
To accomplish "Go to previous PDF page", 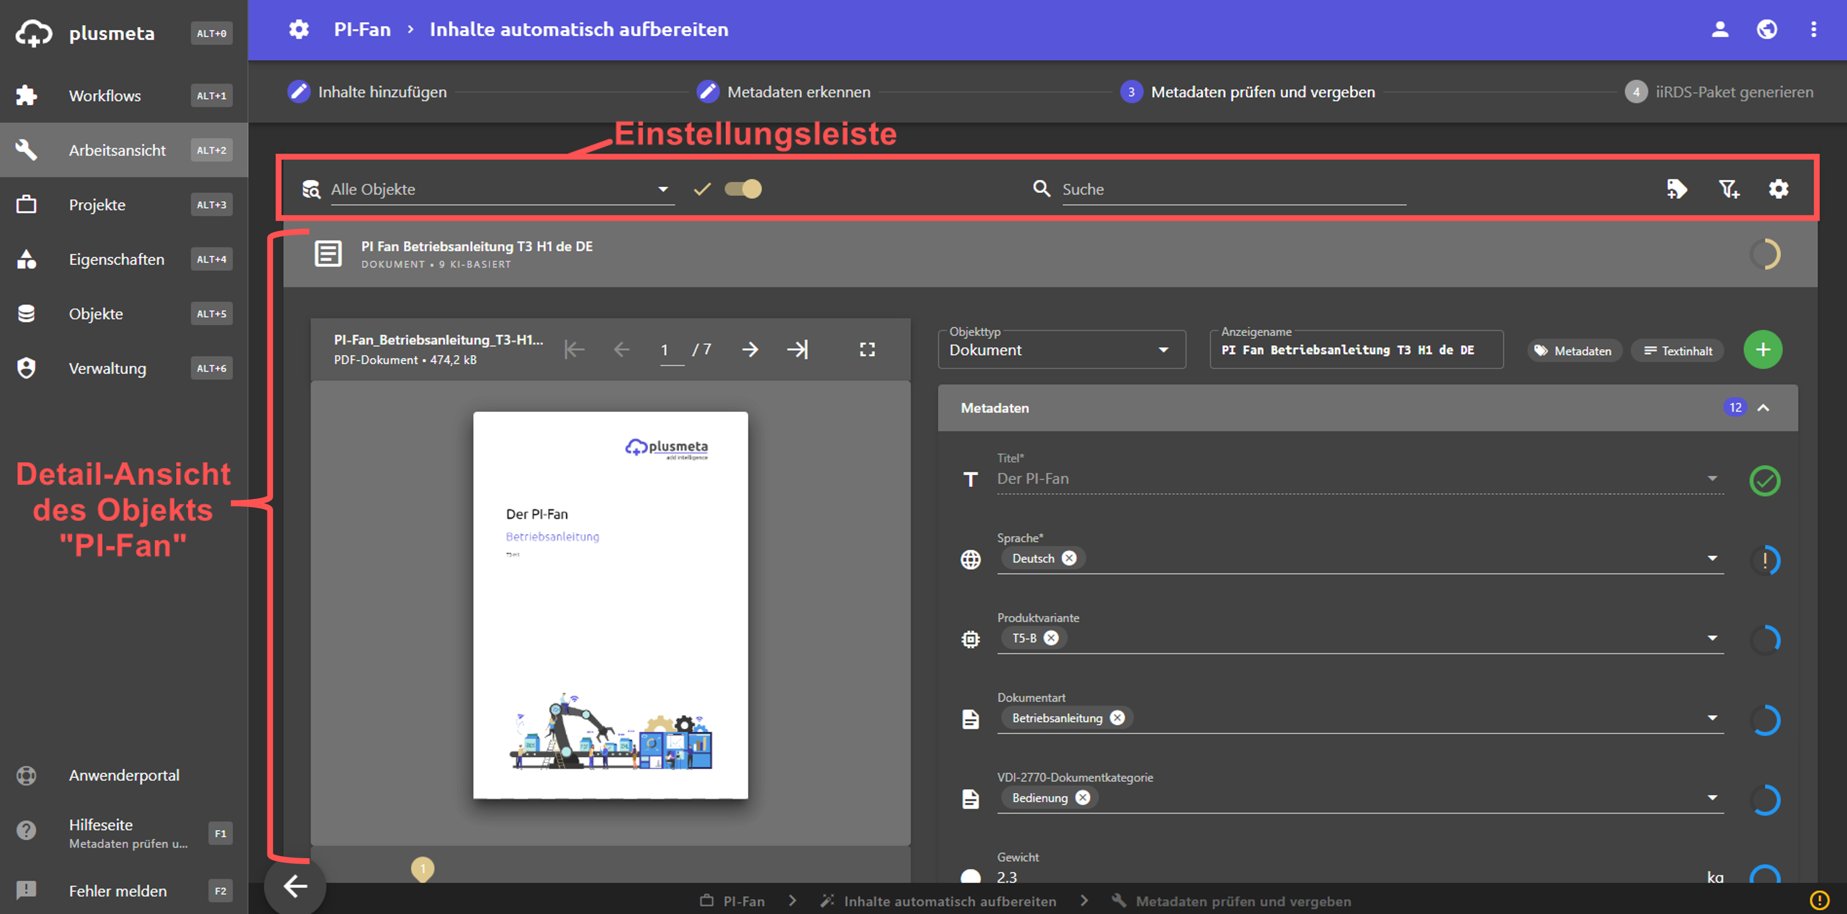I will pyautogui.click(x=622, y=349).
